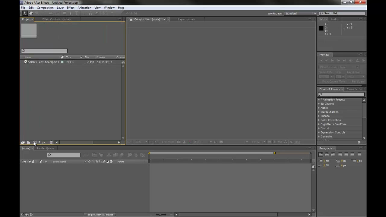Sort project items by Type column

click(x=69, y=57)
